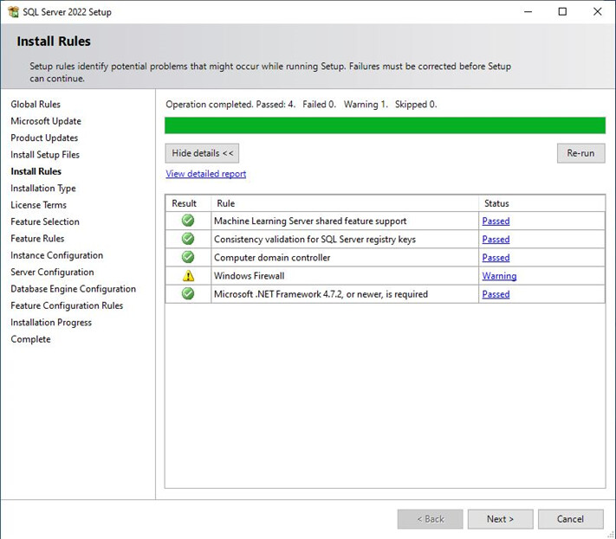
Task: Cancel the SQL Server setup
Action: [570, 519]
